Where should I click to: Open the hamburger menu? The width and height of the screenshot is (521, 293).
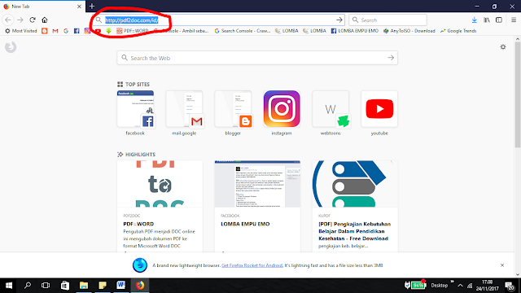click(x=514, y=20)
